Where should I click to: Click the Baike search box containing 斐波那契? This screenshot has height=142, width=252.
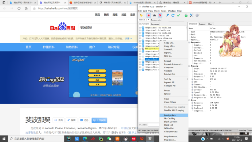pyautogui.click(x=108, y=28)
